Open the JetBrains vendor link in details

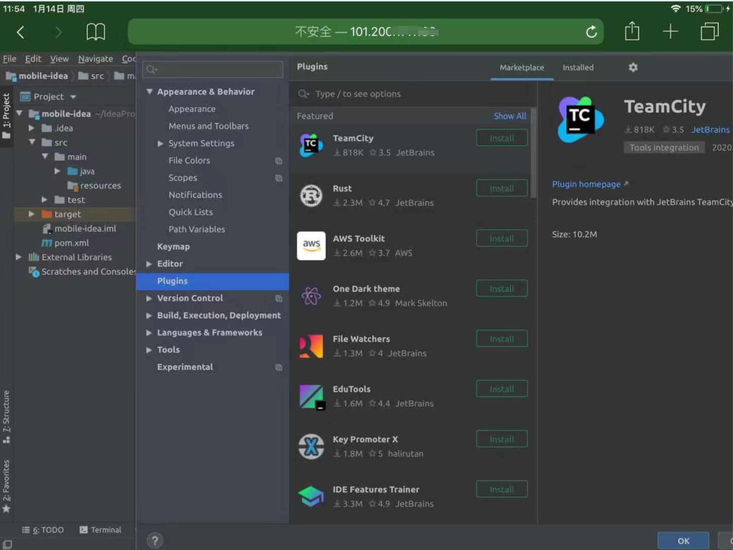(711, 129)
